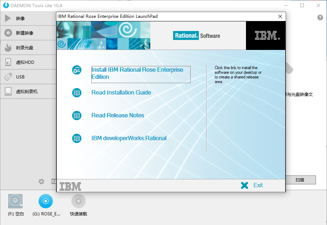Click the 扫描 button in DAEMON Tools
This screenshot has width=327, height=225.
pyautogui.click(x=300, y=180)
